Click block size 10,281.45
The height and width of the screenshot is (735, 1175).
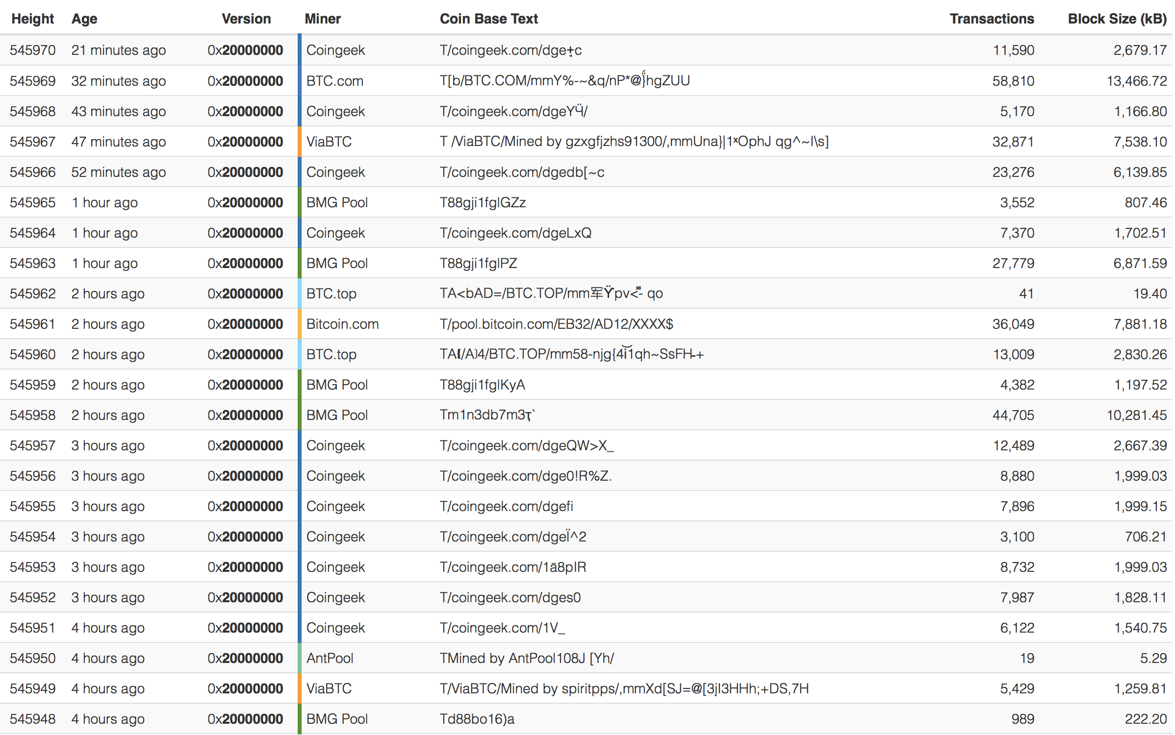click(1137, 415)
